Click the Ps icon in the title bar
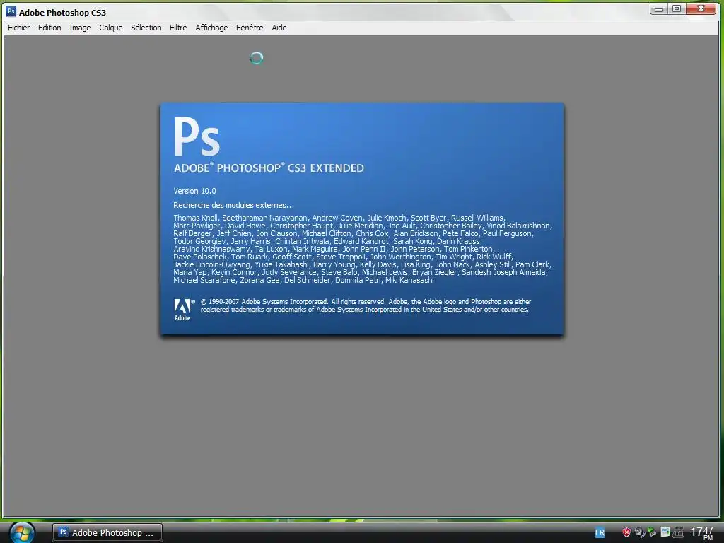 pos(11,11)
